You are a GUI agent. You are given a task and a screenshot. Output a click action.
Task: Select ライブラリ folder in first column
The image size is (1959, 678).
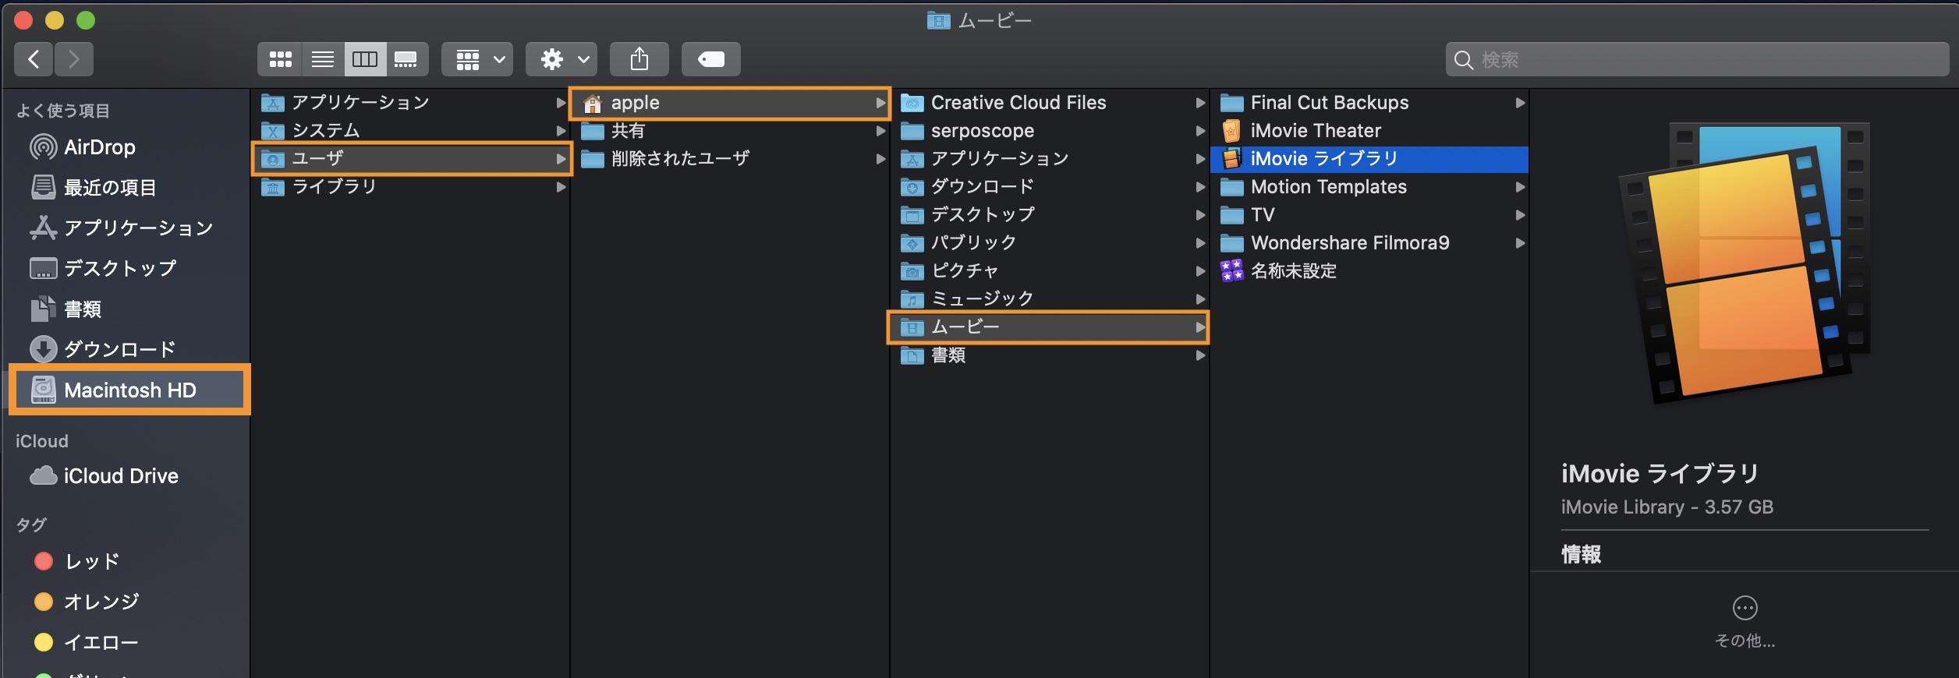click(x=412, y=187)
